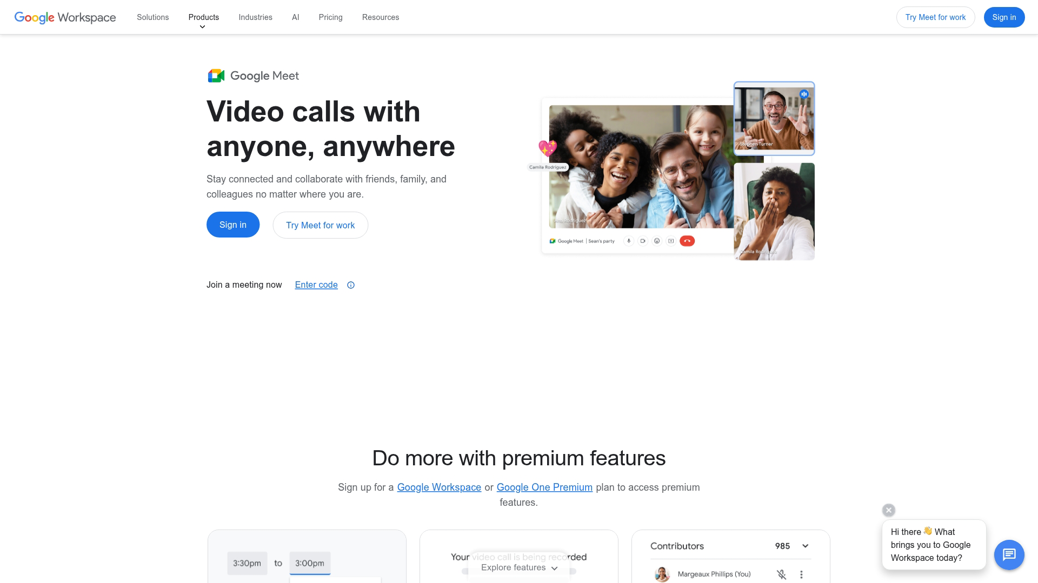
Task: Open more options for Margeaux Phillips
Action: click(x=801, y=574)
